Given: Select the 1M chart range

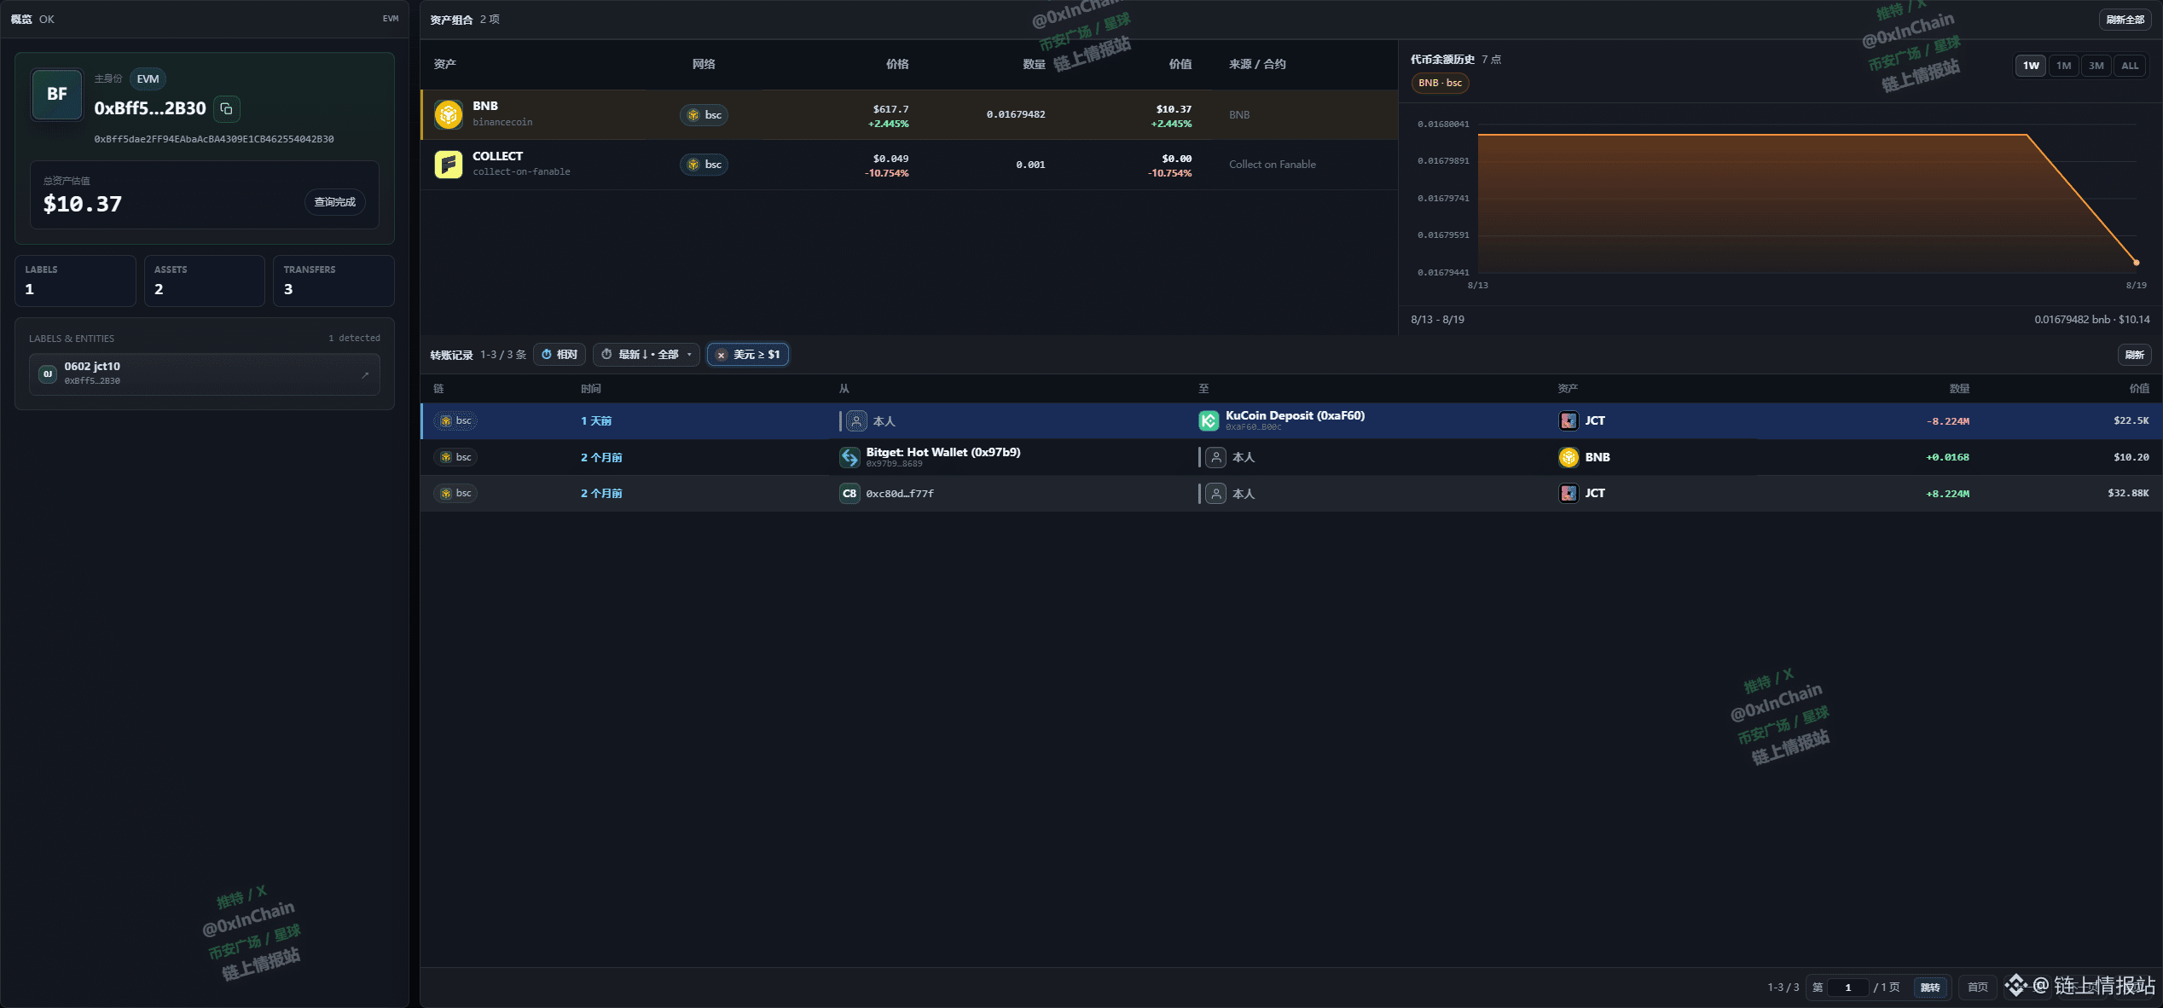Looking at the screenshot, I should (2064, 66).
